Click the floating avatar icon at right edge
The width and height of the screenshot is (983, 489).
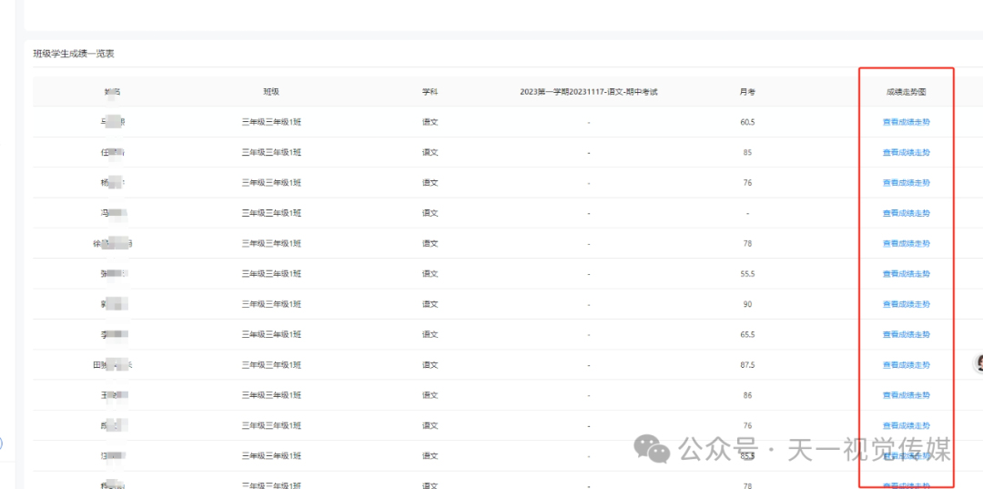978,363
